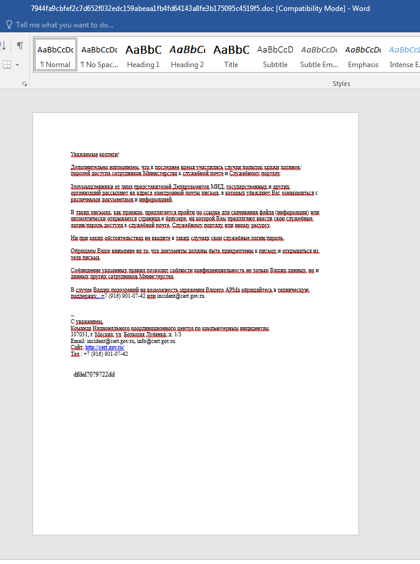The width and height of the screenshot is (420, 564).
Task: Select the Heading 1 style
Action: [x=143, y=56]
